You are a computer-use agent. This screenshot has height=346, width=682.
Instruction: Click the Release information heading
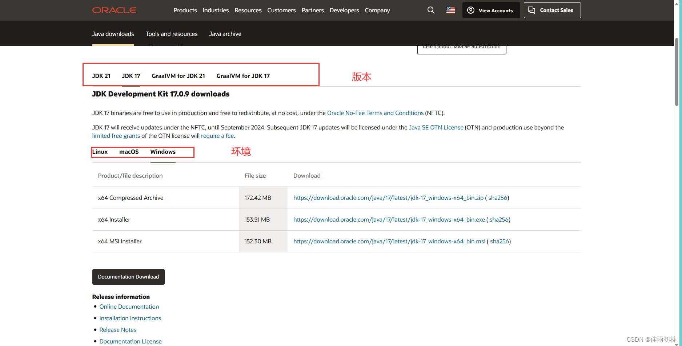point(121,297)
